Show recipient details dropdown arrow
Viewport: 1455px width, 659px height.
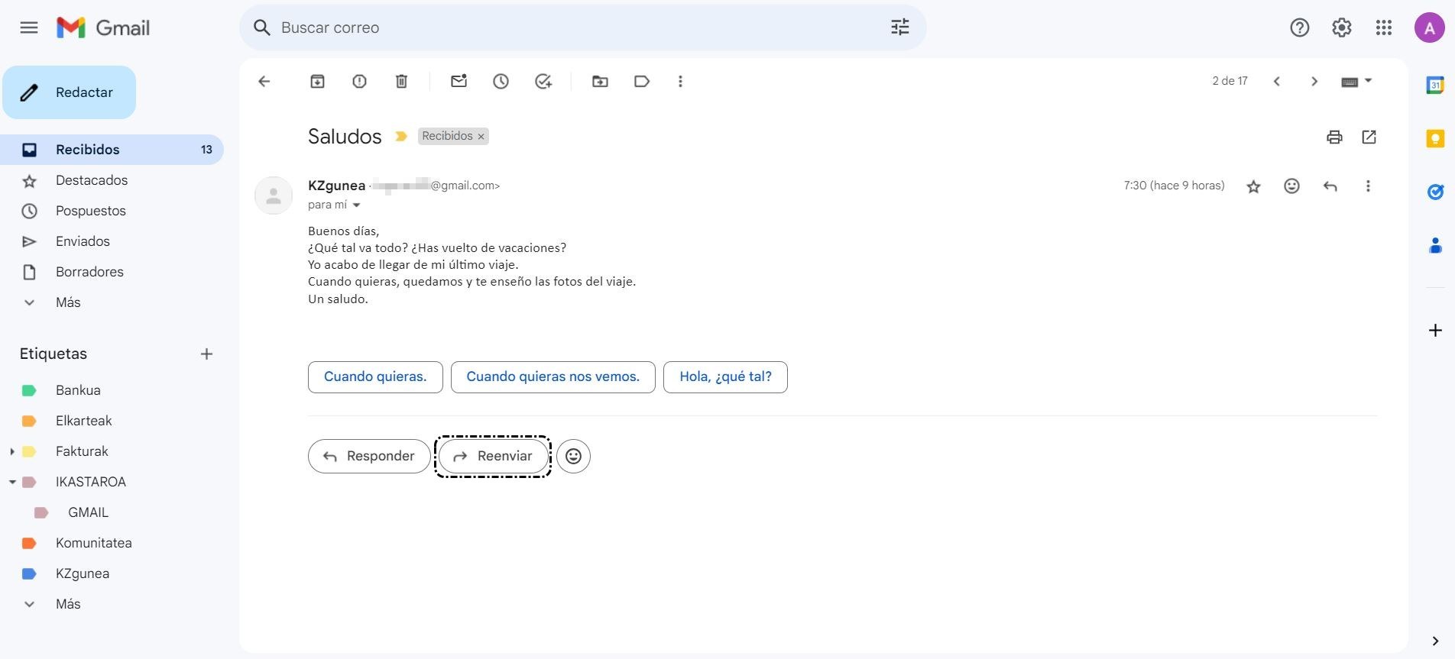tap(356, 205)
